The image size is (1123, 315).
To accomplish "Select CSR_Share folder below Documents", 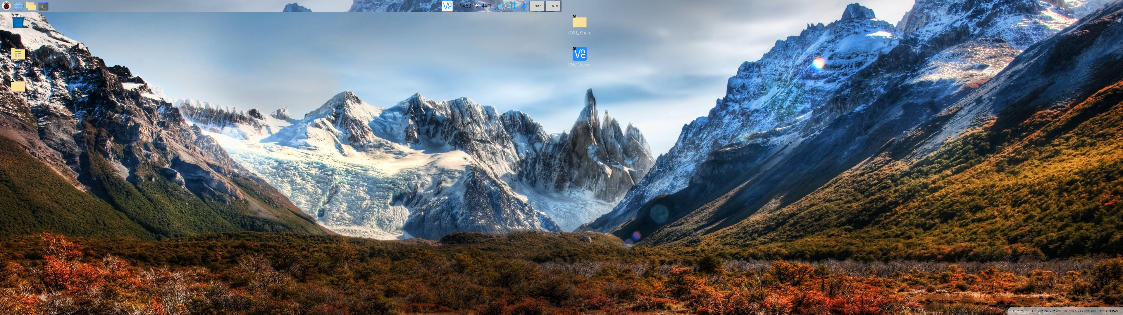I will (18, 87).
